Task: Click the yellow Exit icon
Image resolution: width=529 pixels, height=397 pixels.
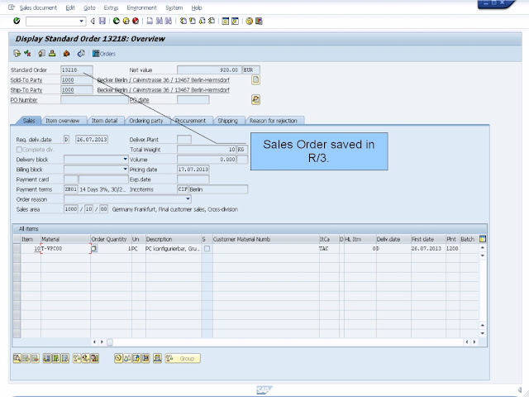Action: (126, 21)
